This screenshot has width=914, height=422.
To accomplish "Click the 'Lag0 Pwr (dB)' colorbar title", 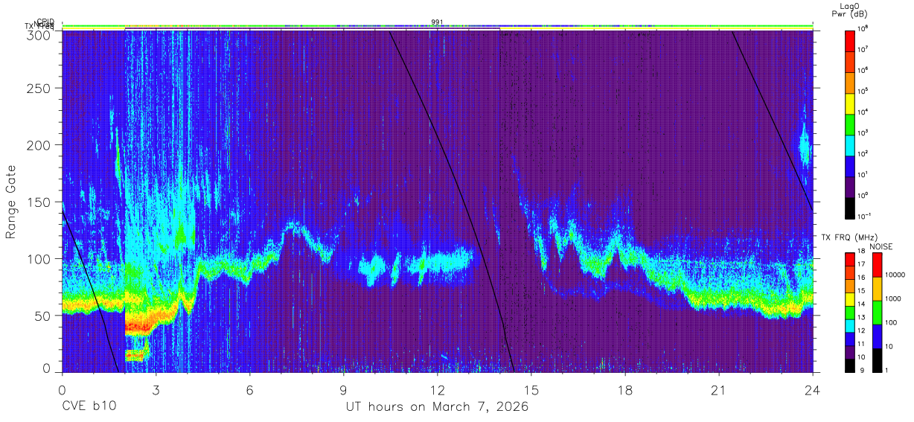I will coord(850,10).
